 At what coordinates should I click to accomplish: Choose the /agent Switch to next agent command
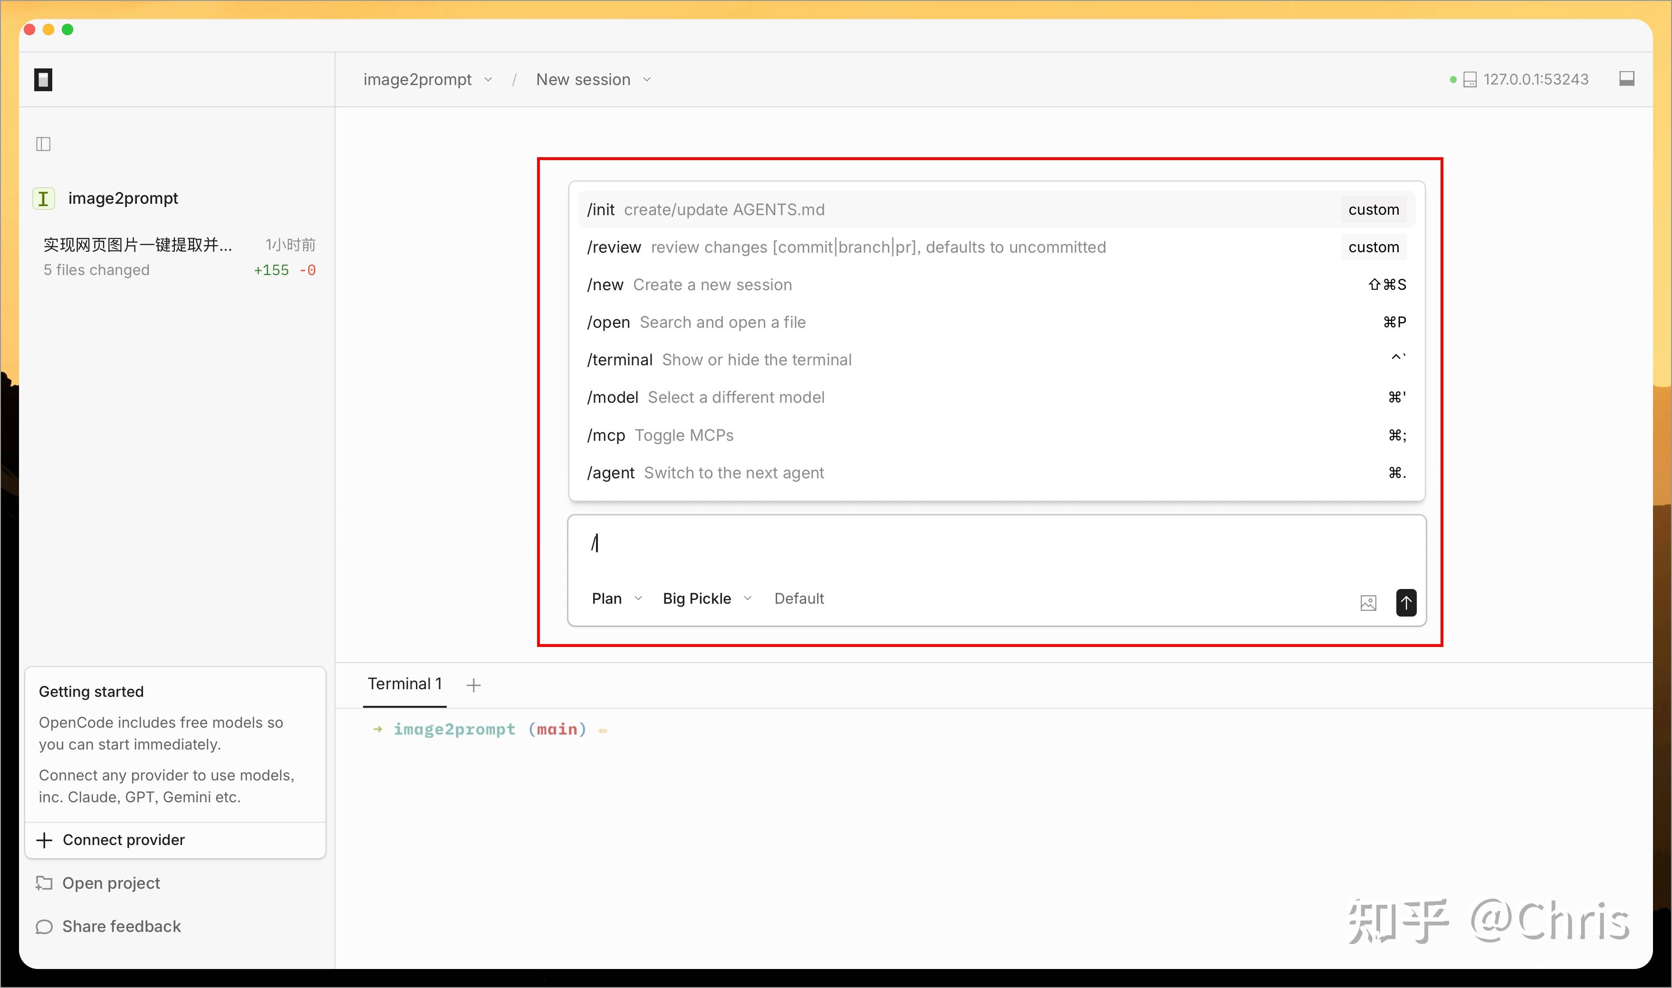(x=997, y=473)
